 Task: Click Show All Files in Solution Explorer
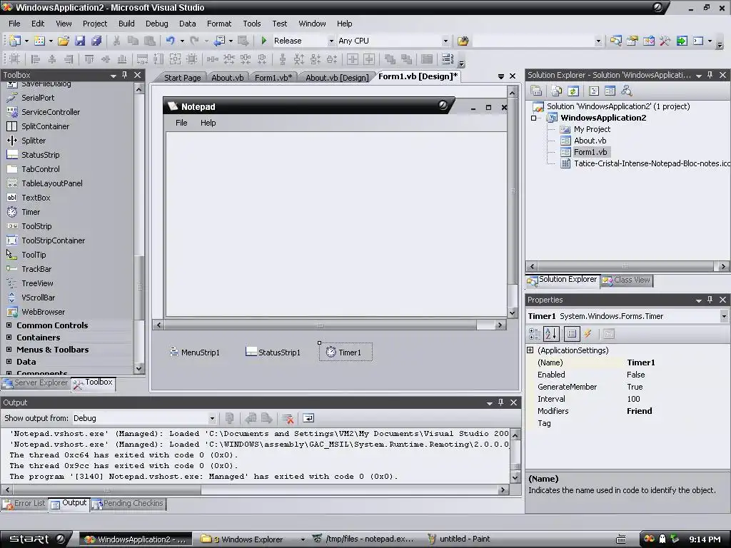[557, 91]
